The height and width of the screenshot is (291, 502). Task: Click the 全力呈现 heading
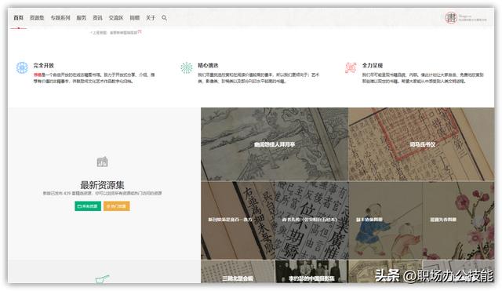tap(373, 65)
